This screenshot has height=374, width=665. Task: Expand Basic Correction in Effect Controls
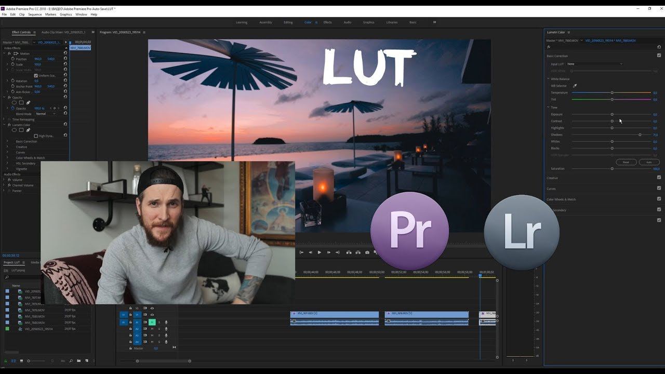click(x=7, y=141)
